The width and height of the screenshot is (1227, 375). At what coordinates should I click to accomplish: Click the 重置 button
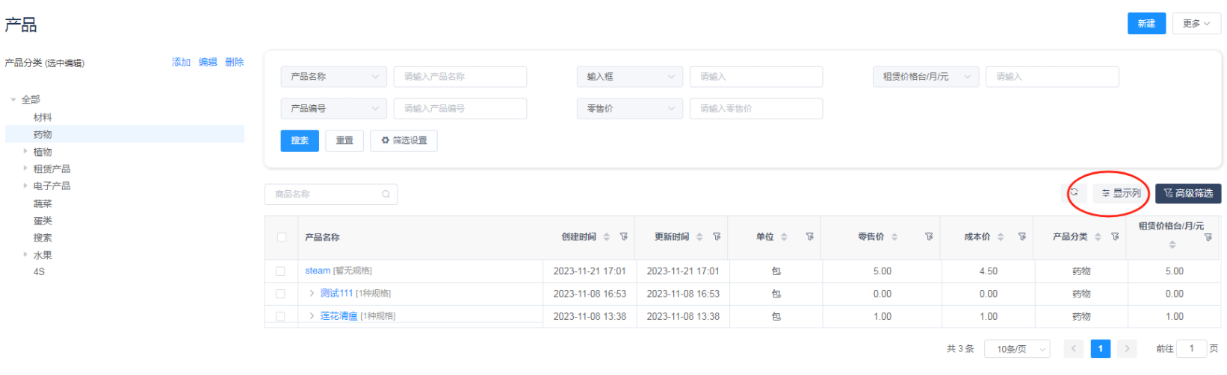point(344,141)
